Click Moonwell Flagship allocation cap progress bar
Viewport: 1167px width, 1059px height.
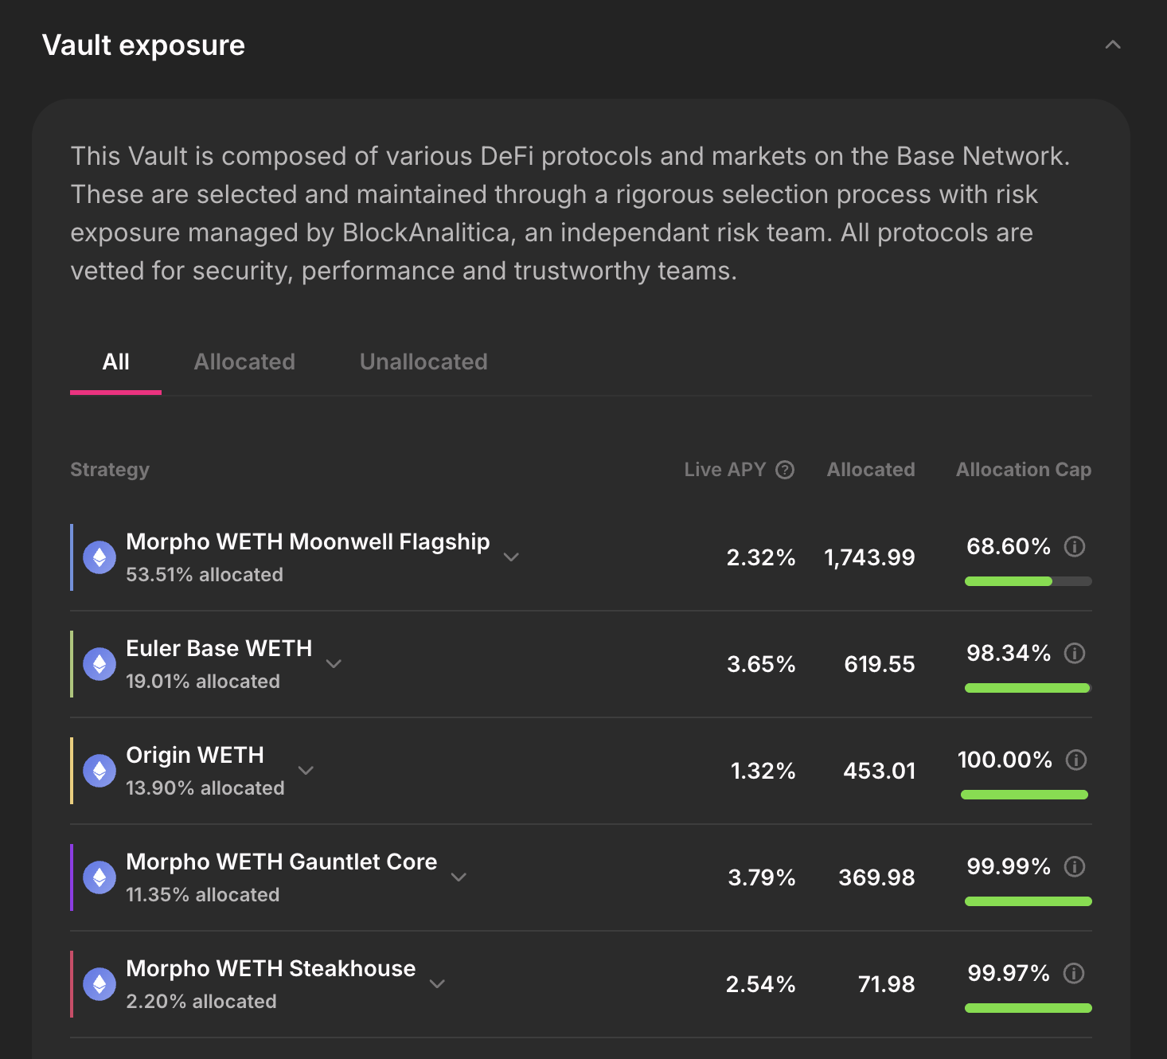point(1028,581)
